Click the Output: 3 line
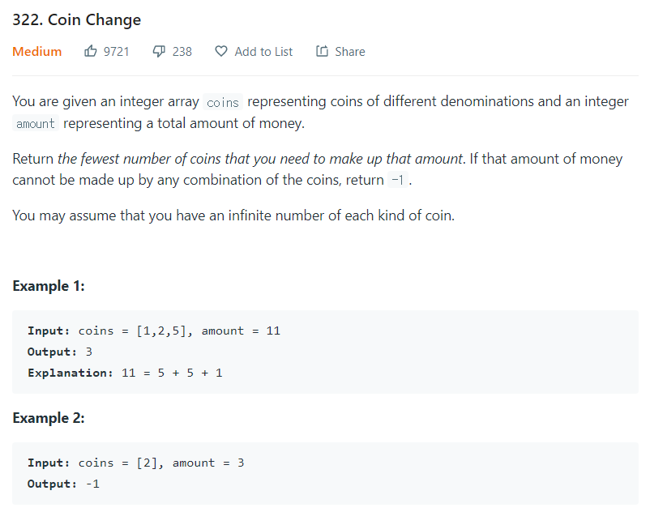 (60, 352)
